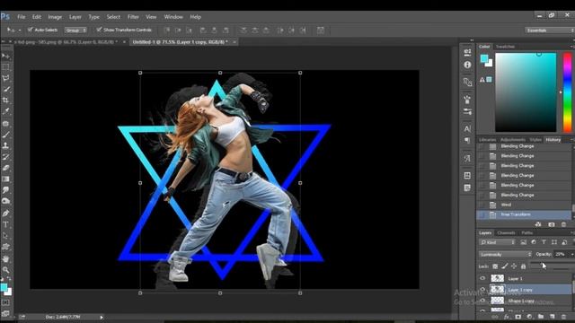Open the Move tool preset picker arrow

click(x=20, y=30)
